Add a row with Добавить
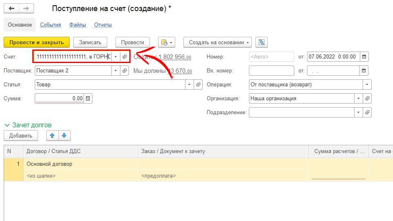This screenshot has width=393, height=221. (x=21, y=135)
